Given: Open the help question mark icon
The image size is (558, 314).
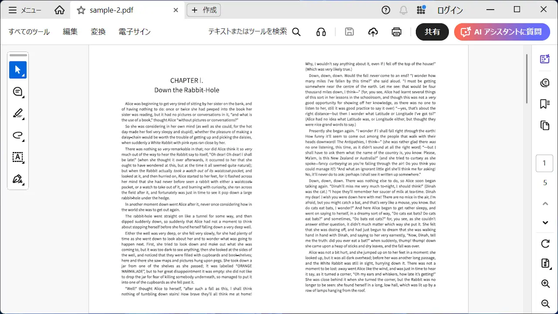Looking at the screenshot, I should (x=386, y=10).
